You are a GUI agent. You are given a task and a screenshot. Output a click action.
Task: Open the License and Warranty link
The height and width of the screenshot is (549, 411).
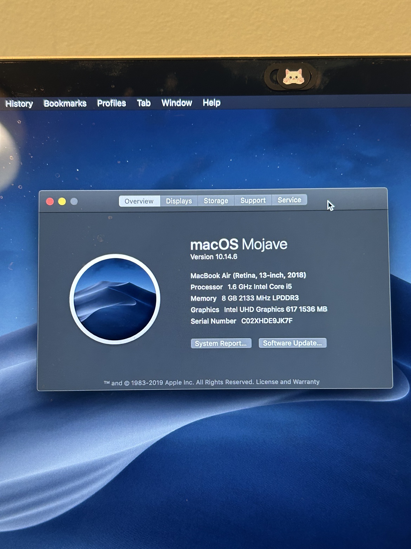288,382
